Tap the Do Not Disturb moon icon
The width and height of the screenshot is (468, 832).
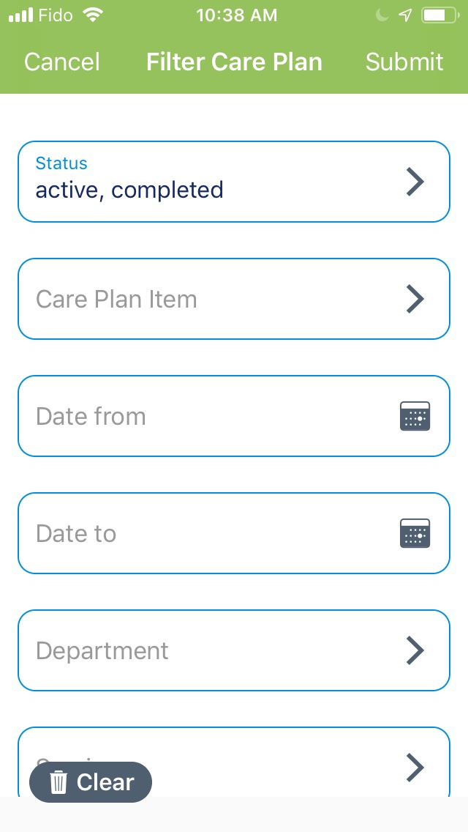[x=383, y=15]
